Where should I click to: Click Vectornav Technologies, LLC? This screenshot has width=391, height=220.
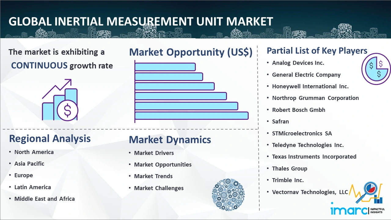(x=310, y=192)
